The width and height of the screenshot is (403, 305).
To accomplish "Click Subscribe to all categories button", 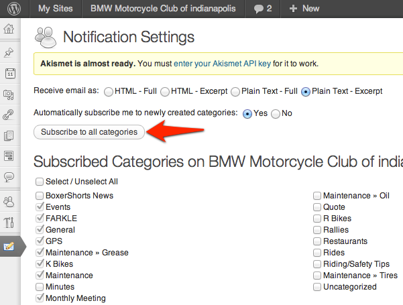I will point(89,132).
